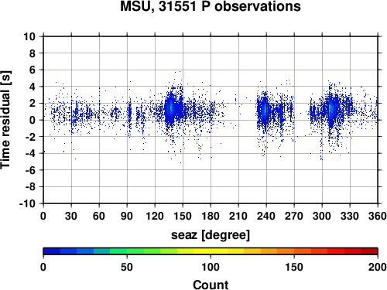Click the x-axis tick label 90
The image size is (387, 290).
pyautogui.click(x=127, y=216)
